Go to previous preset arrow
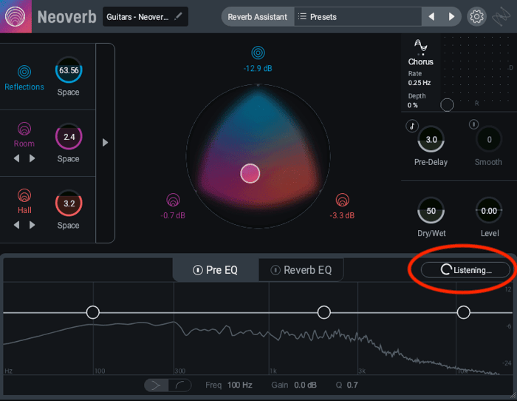Image resolution: width=517 pixels, height=401 pixels. pyautogui.click(x=431, y=16)
